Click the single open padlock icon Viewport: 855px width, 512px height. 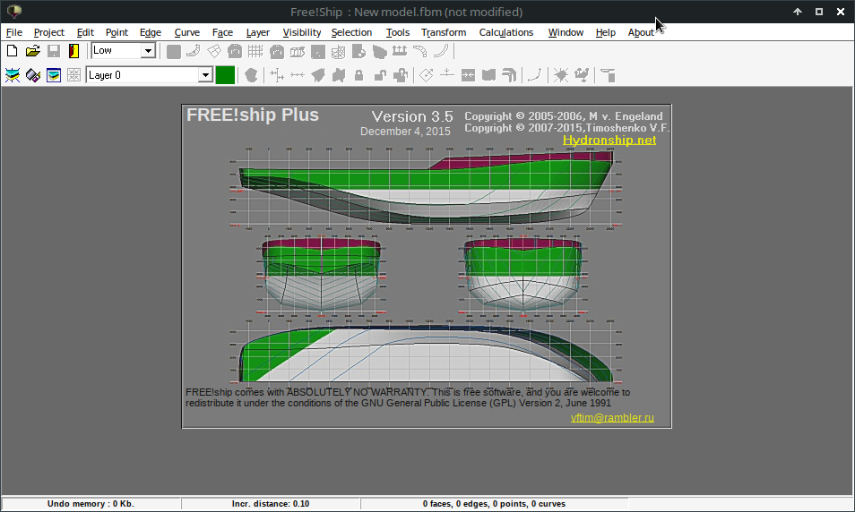(x=380, y=75)
